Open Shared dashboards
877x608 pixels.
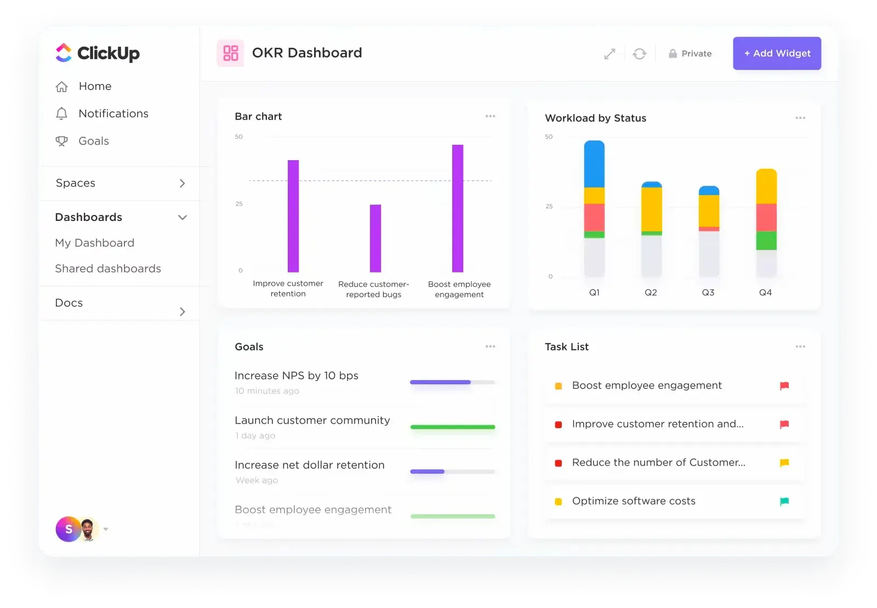click(107, 269)
